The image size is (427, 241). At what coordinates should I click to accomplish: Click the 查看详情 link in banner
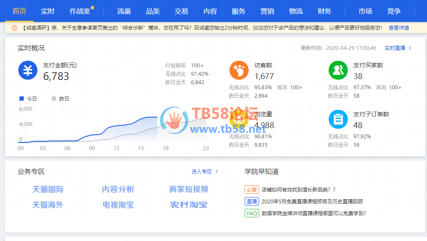[x=399, y=27]
